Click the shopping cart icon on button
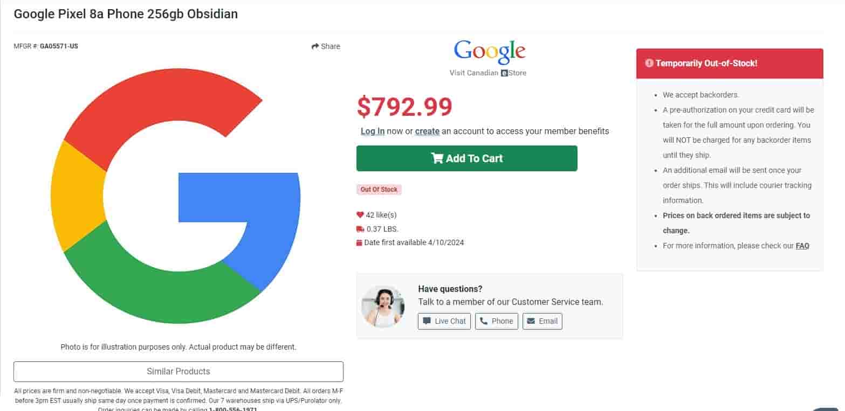This screenshot has width=845, height=411. click(437, 158)
